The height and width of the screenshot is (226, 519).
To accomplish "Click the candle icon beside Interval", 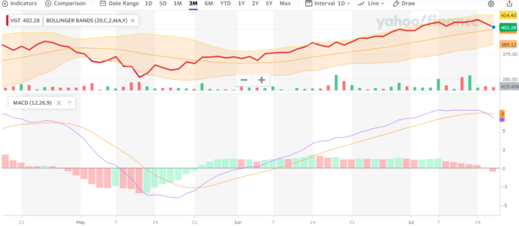I will click(308, 3).
